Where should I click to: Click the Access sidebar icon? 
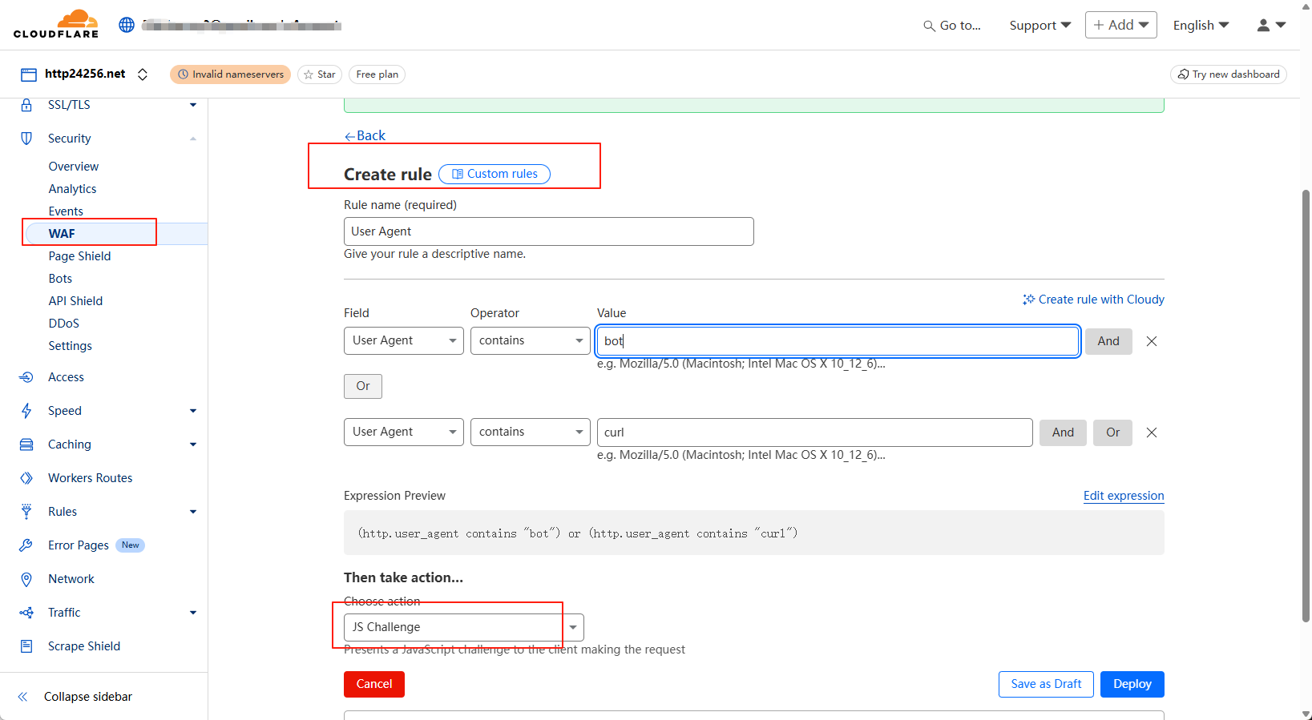26,377
